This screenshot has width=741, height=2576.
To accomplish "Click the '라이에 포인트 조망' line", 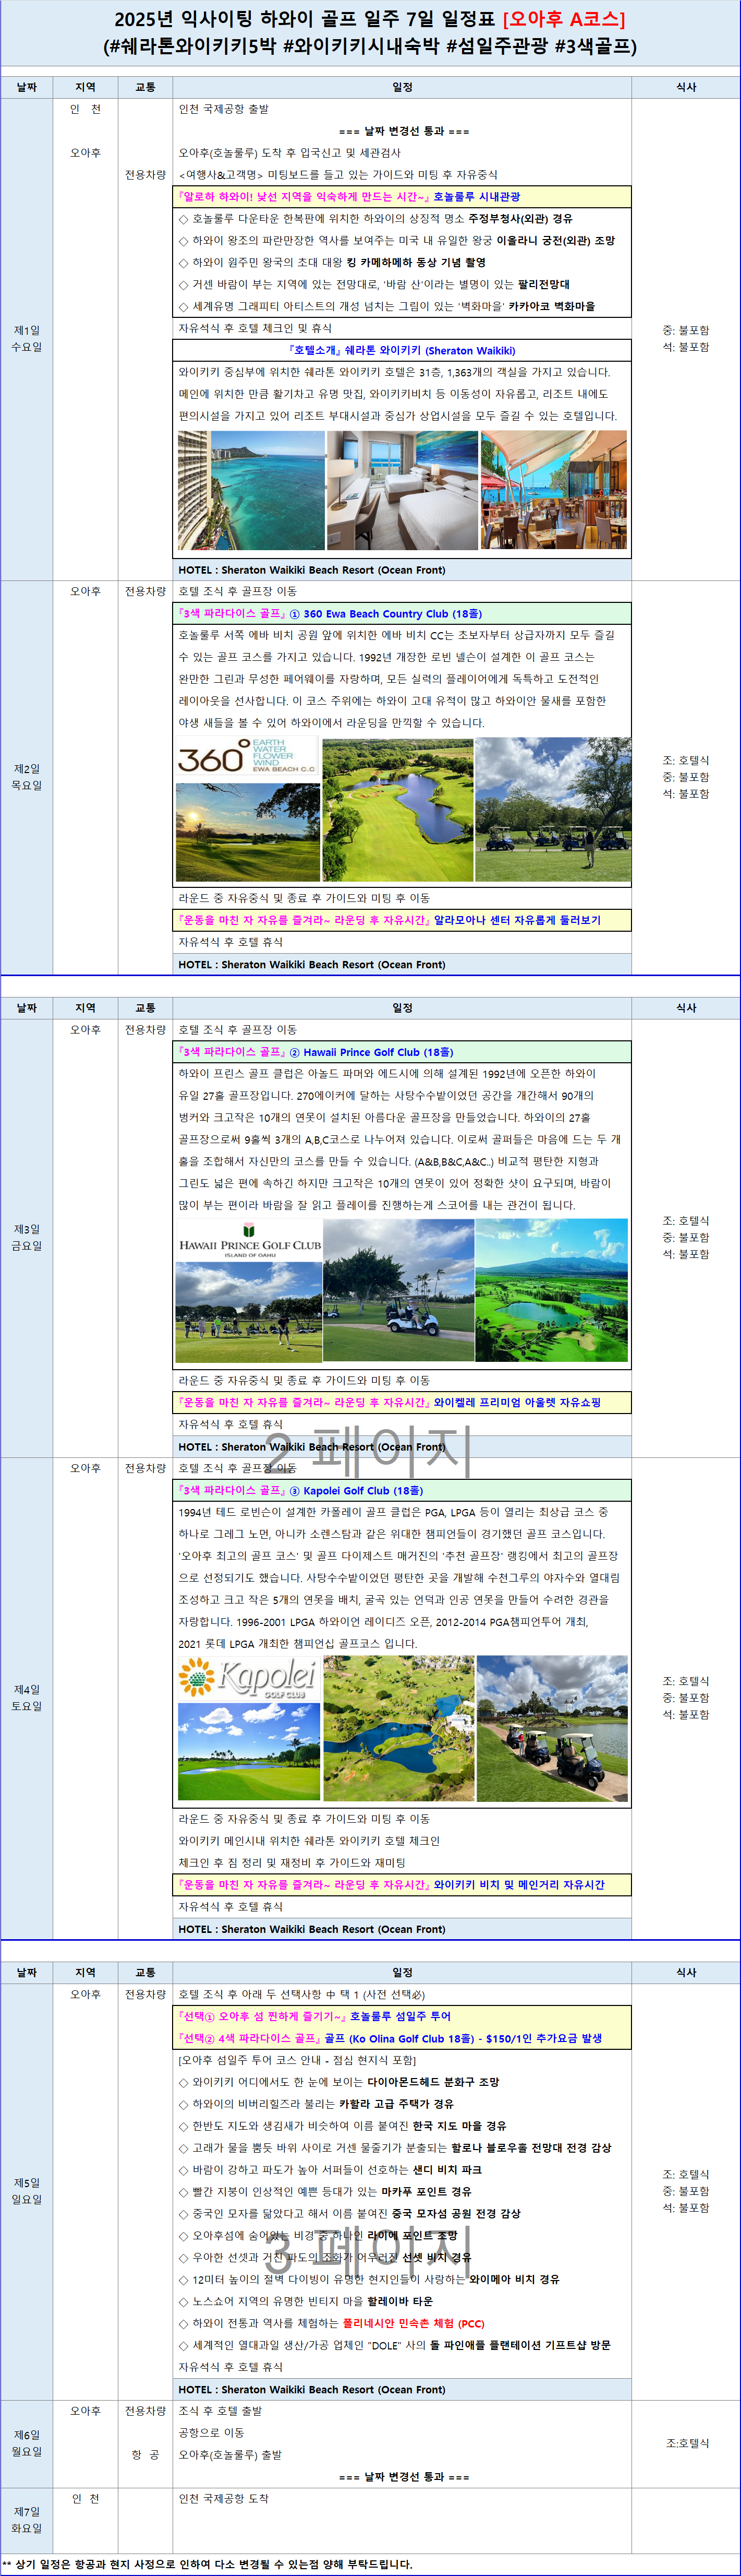I will tap(318, 2236).
